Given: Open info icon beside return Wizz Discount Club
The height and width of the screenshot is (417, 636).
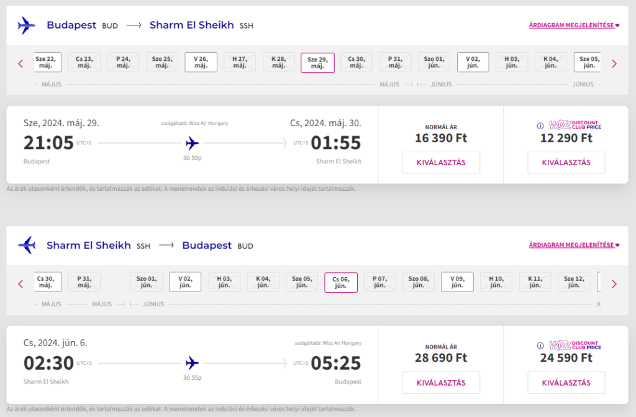Looking at the screenshot, I should click(x=540, y=346).
